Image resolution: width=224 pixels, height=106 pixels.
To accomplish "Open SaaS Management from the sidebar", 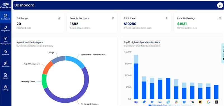I will tap(6, 40).
